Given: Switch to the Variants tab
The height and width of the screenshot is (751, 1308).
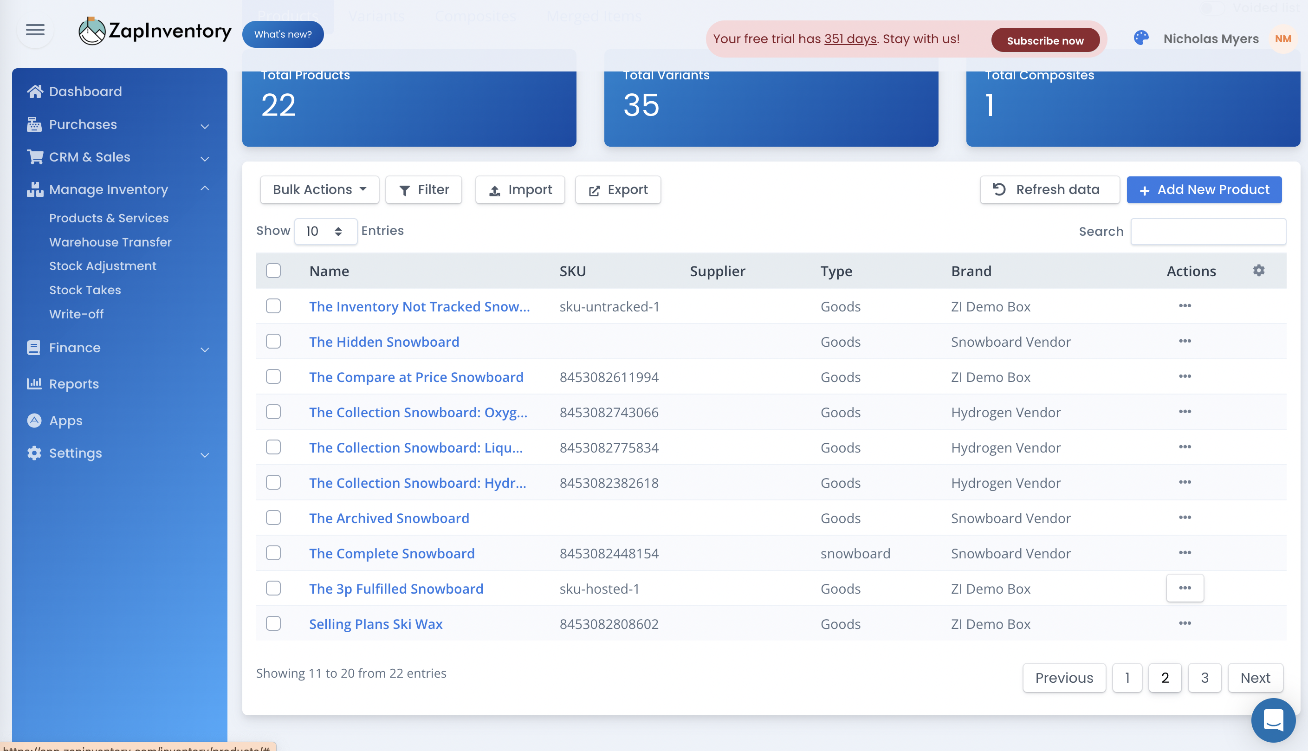Looking at the screenshot, I should tap(376, 16).
